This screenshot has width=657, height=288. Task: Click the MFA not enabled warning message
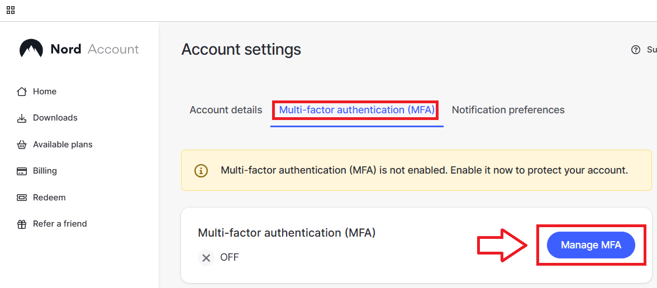pyautogui.click(x=424, y=170)
